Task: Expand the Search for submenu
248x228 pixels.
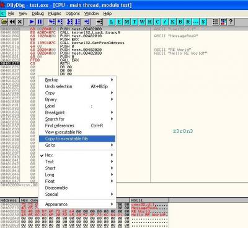Action: click(77, 119)
